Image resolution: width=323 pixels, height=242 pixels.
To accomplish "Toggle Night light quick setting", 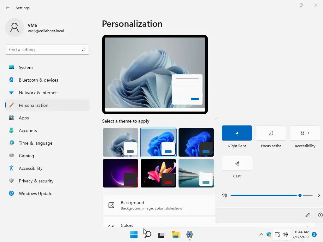I will [237, 133].
